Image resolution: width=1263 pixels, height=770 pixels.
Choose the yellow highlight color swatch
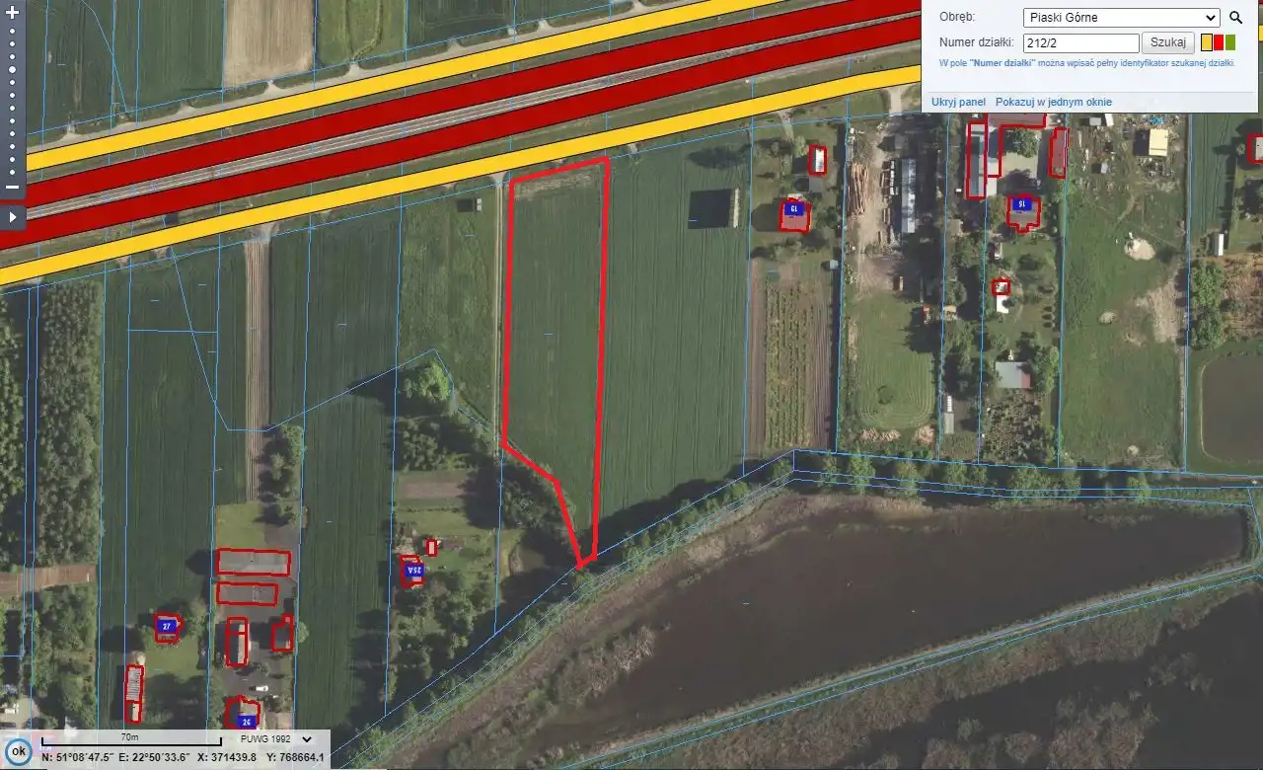pos(1207,42)
